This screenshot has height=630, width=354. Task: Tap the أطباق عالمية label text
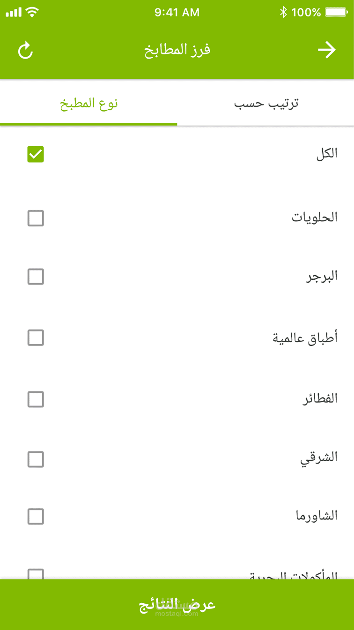(x=305, y=337)
